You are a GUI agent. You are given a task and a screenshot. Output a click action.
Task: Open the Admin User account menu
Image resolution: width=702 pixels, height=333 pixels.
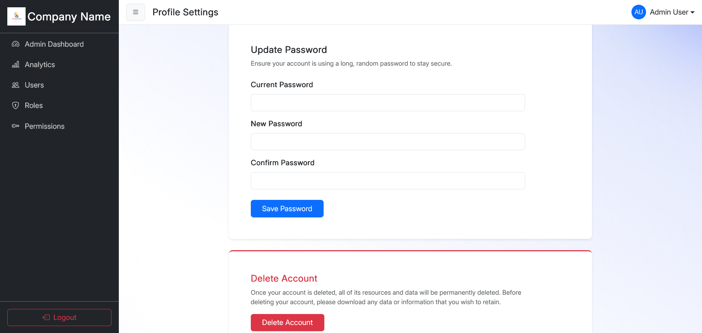pos(669,12)
